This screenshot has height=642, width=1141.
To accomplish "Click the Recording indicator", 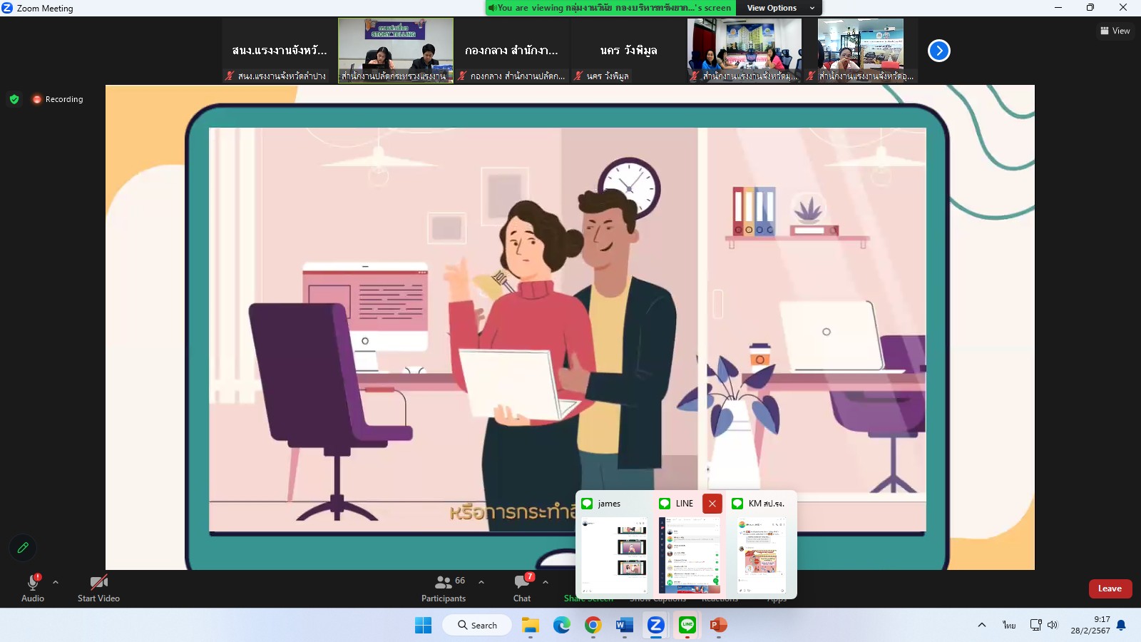I will 58,99.
